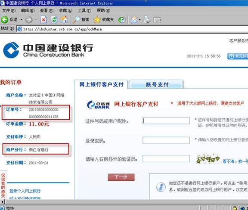Go to Home page icon
This screenshot has width=248, height=210.
tap(65, 20)
